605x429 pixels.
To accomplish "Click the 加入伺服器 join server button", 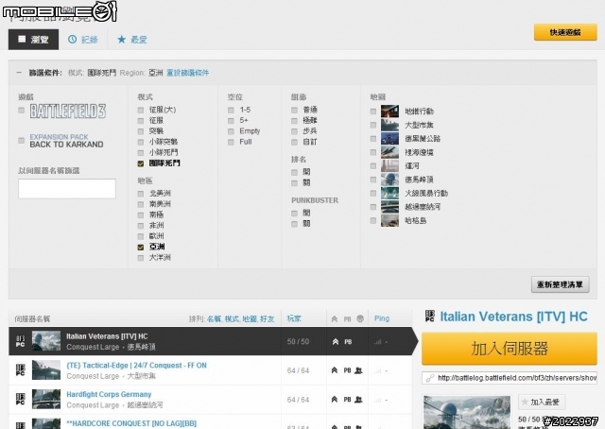I will (510, 349).
